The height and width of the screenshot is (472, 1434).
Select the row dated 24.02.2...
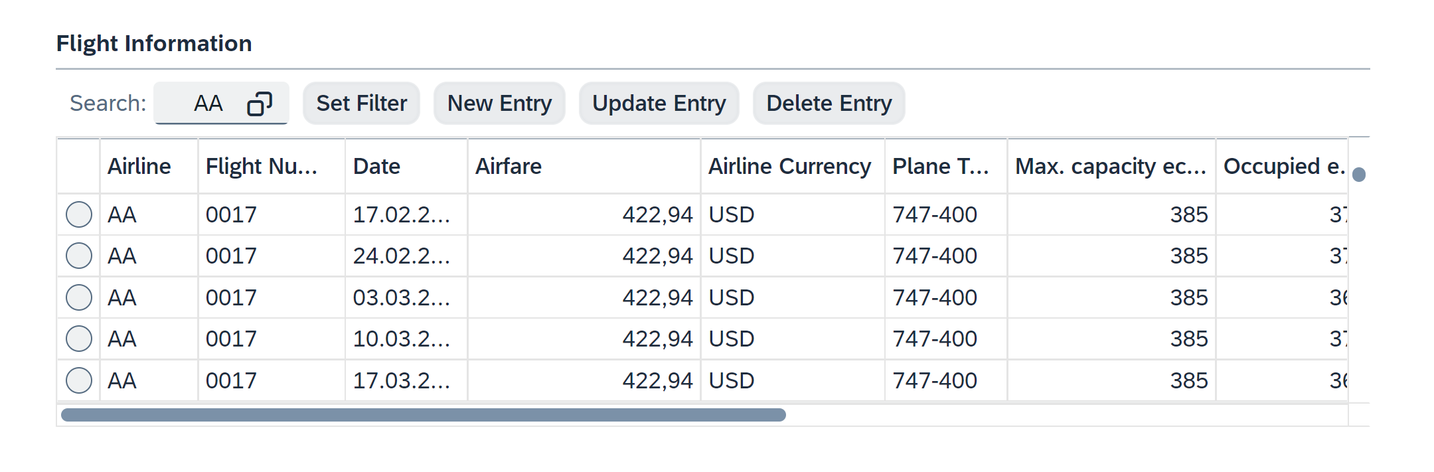(x=79, y=256)
